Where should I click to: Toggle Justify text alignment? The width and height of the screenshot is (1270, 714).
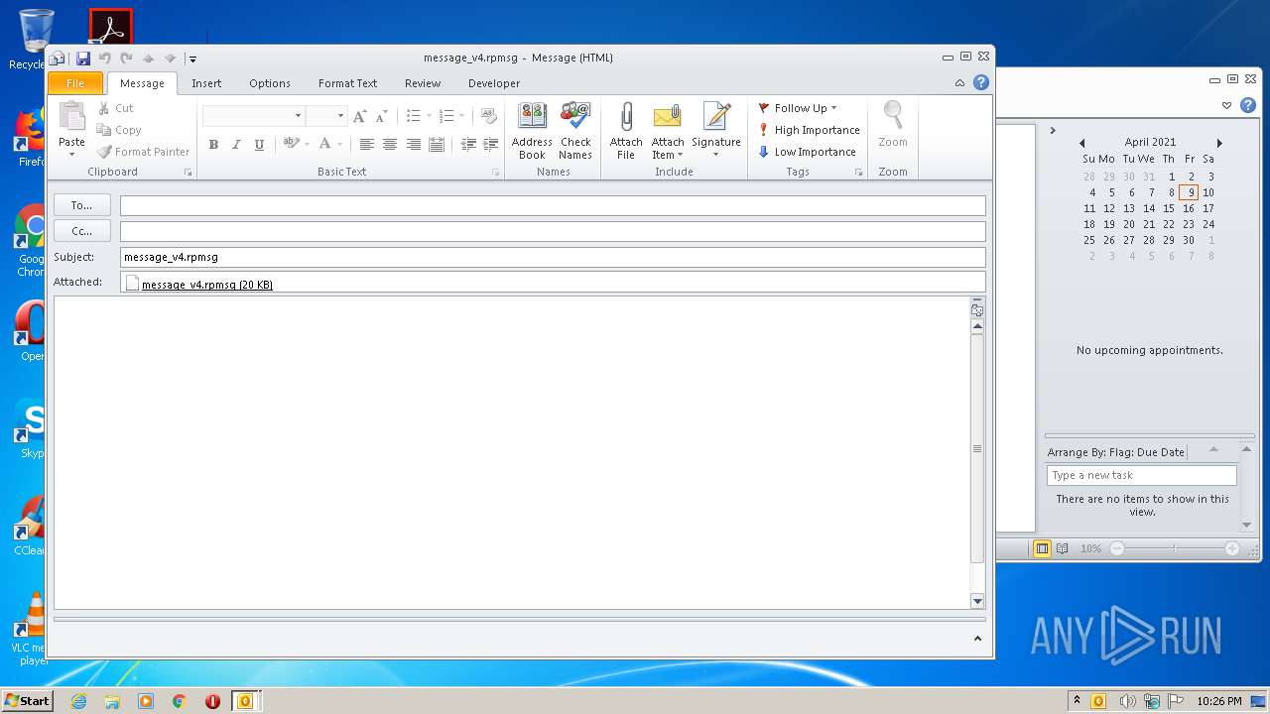click(x=436, y=145)
